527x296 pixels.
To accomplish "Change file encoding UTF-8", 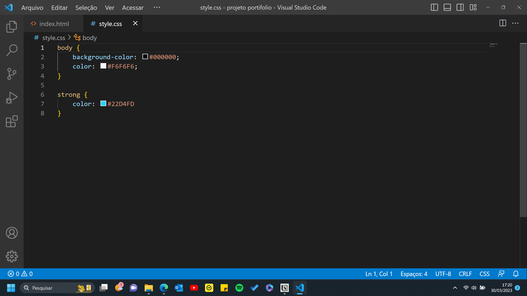I will (443, 274).
